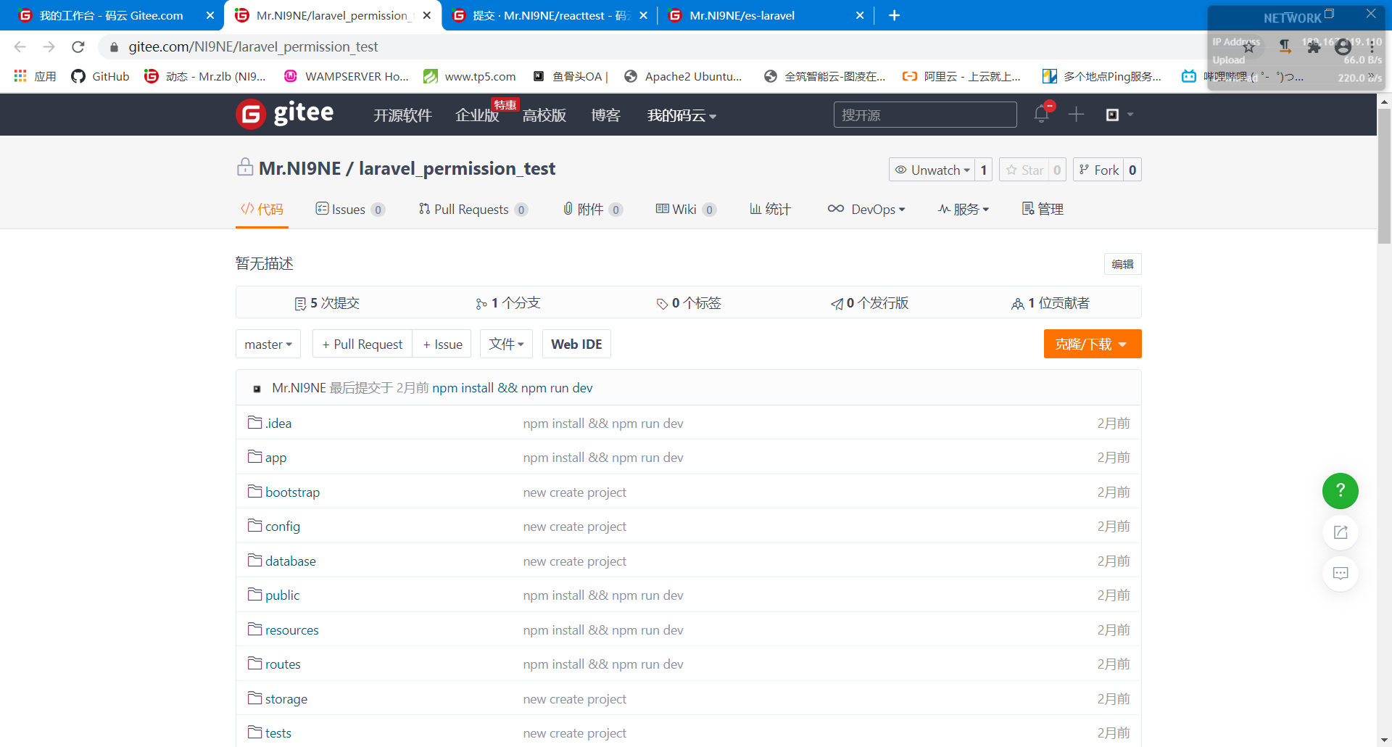1392x747 pixels.
Task: Click the plus icon to create new
Action: tap(1076, 114)
